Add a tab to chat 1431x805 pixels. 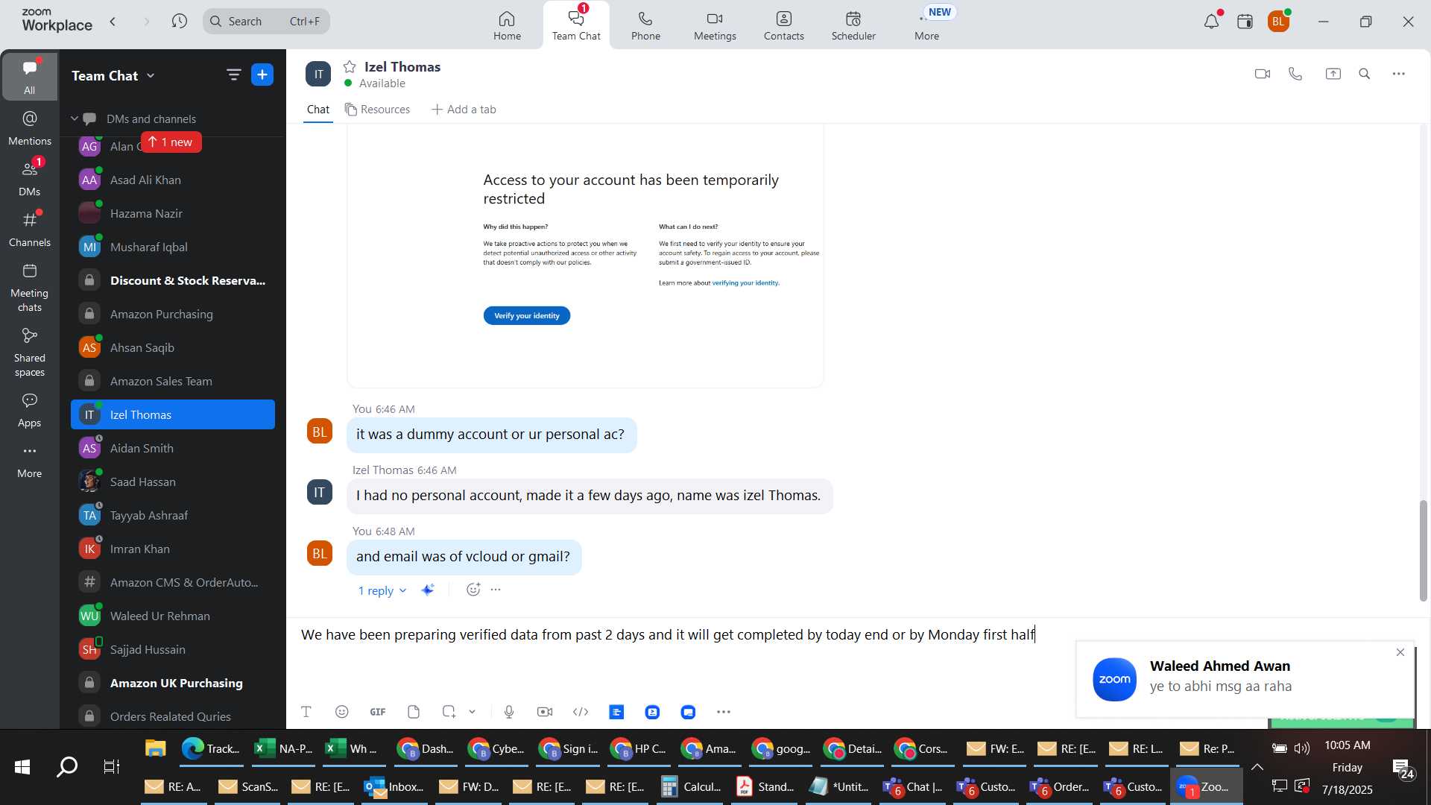(464, 110)
